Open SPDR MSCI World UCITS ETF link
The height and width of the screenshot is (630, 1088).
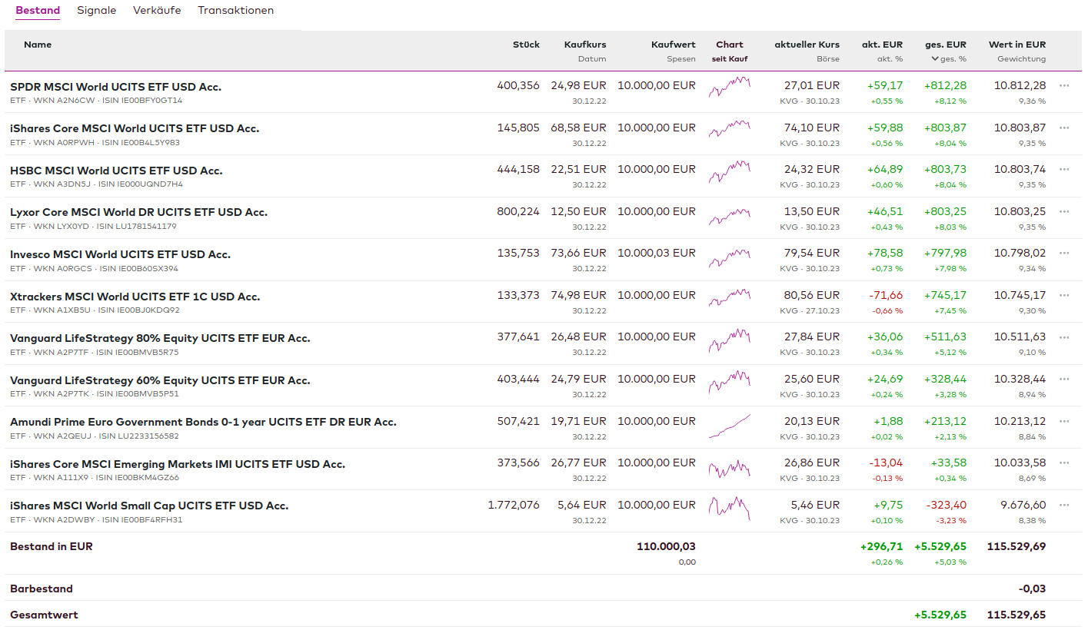(115, 87)
